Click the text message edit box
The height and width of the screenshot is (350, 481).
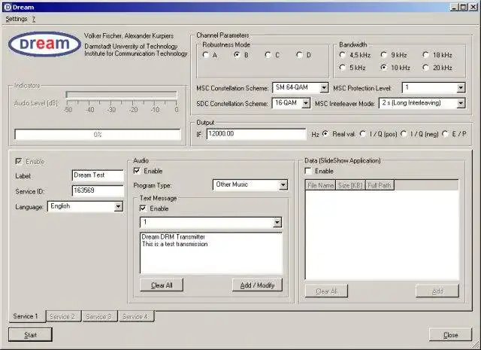point(211,253)
